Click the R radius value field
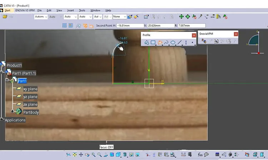This screenshot has width=268, height=160. [192, 25]
